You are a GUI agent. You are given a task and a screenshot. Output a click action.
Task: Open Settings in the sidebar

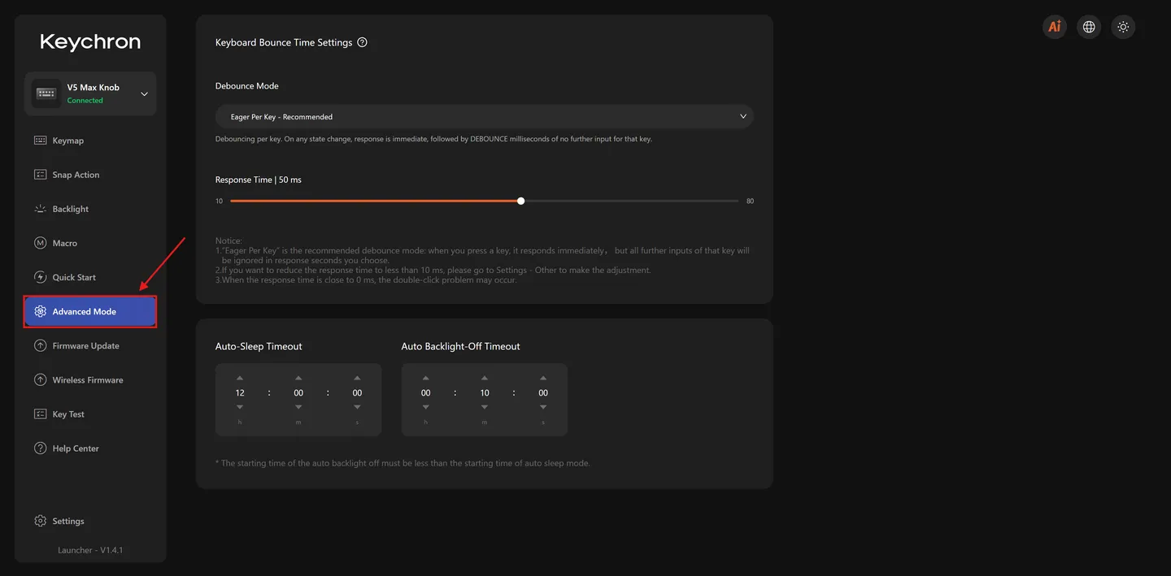click(x=90, y=521)
